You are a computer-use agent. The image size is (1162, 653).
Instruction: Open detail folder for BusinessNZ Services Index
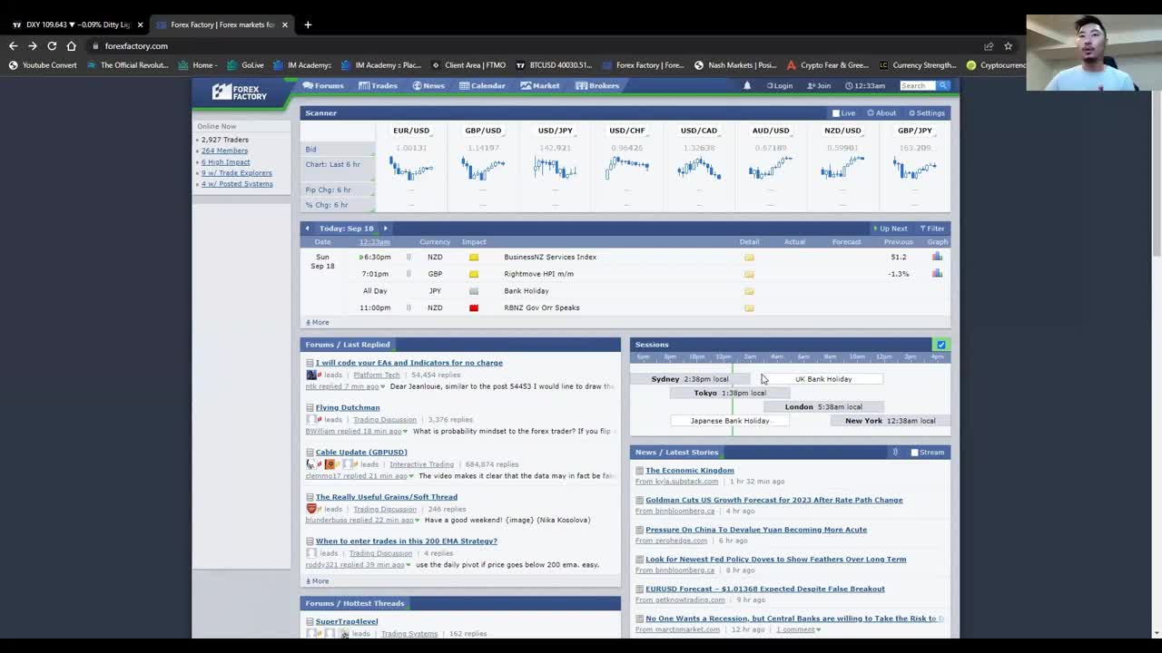pos(749,257)
